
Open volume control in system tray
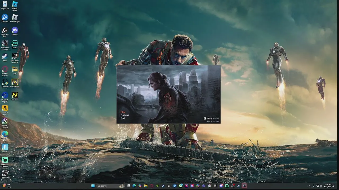pos(321,186)
